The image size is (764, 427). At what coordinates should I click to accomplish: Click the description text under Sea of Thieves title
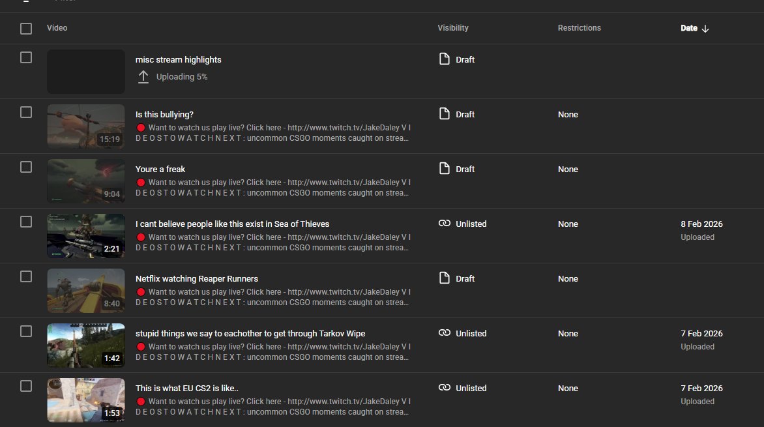tap(273, 243)
